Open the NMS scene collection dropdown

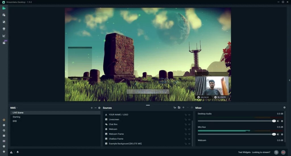pyautogui.click(x=14, y=108)
